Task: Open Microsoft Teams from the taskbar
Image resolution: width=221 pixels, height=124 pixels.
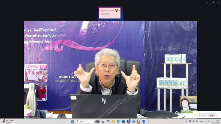Action: (x=133, y=121)
